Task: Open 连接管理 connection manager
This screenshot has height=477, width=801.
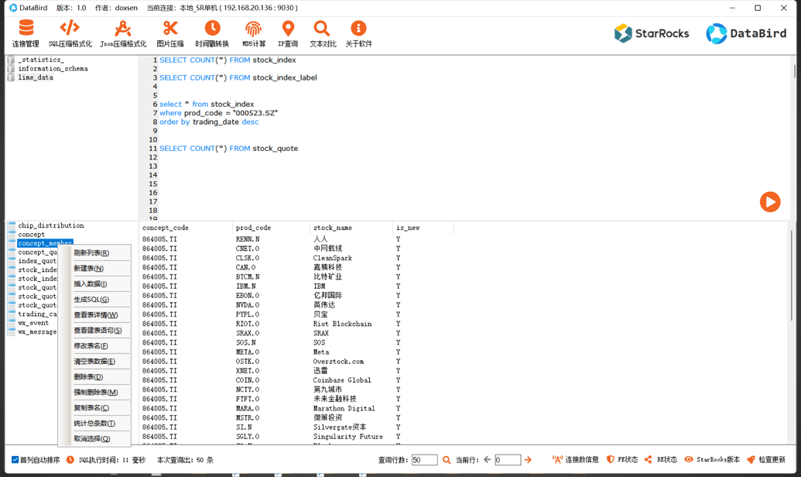Action: 26,34
